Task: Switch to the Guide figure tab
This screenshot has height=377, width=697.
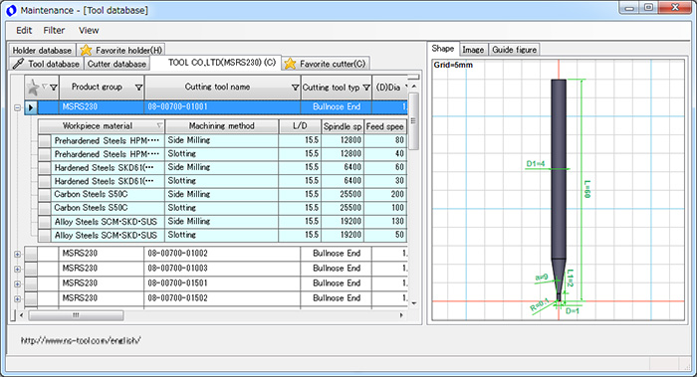Action: 515,50
